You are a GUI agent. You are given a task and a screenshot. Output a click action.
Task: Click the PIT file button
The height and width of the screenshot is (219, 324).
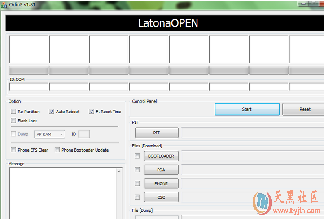point(157,133)
